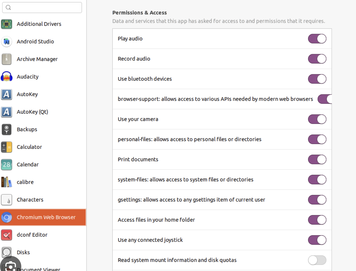Click the Play audio label
The width and height of the screenshot is (356, 271).
coord(130,39)
